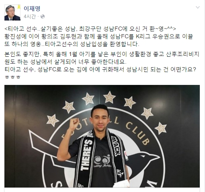
Task: Open the poster's profile picture
Action: (12, 12)
